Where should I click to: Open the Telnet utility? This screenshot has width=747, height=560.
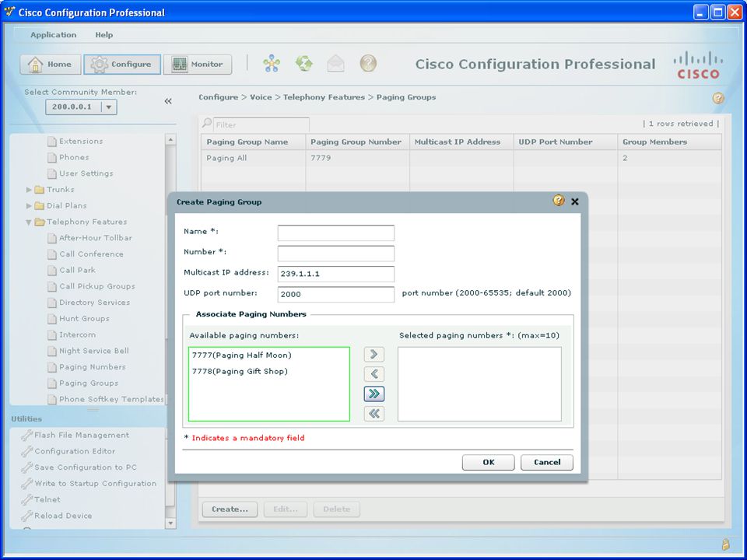click(41, 500)
